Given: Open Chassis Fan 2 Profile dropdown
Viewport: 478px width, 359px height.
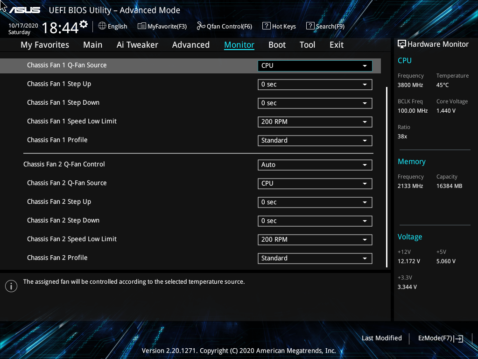Looking at the screenshot, I should coord(315,258).
